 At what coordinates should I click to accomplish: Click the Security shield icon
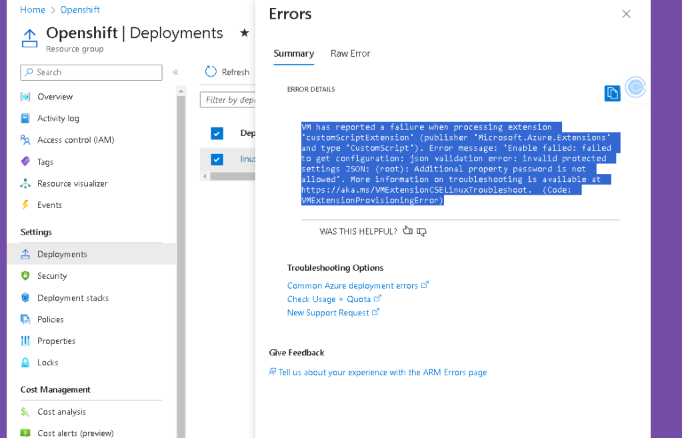pyautogui.click(x=25, y=275)
